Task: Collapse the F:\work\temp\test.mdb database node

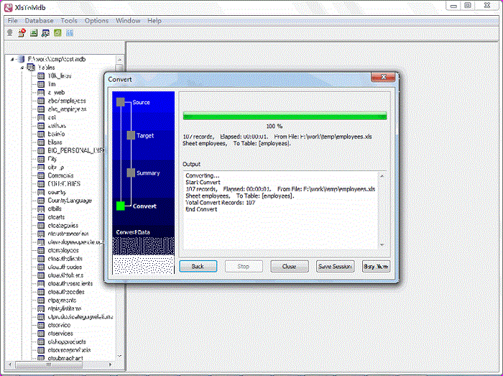Action: click(x=13, y=59)
